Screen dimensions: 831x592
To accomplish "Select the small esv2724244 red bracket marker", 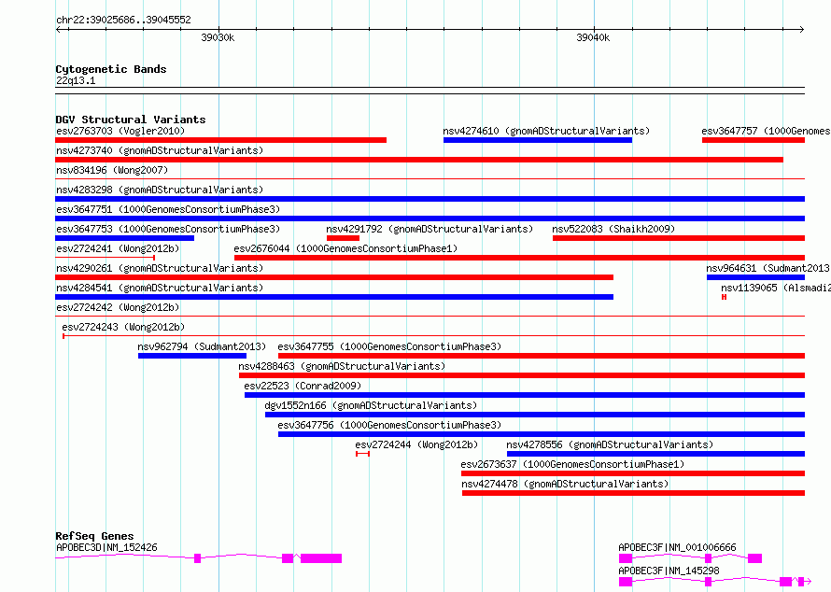I will coord(362,454).
